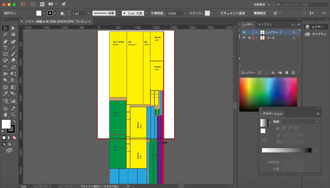
Task: Select the Lasso tool
Action: click(13, 34)
